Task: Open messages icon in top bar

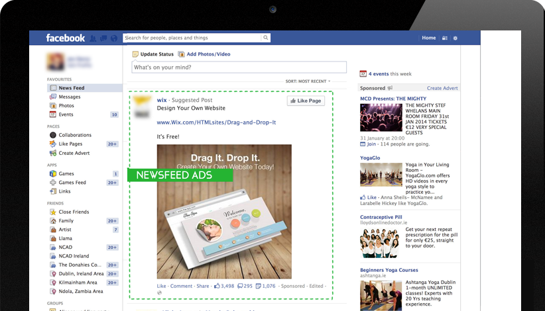Action: click(103, 38)
